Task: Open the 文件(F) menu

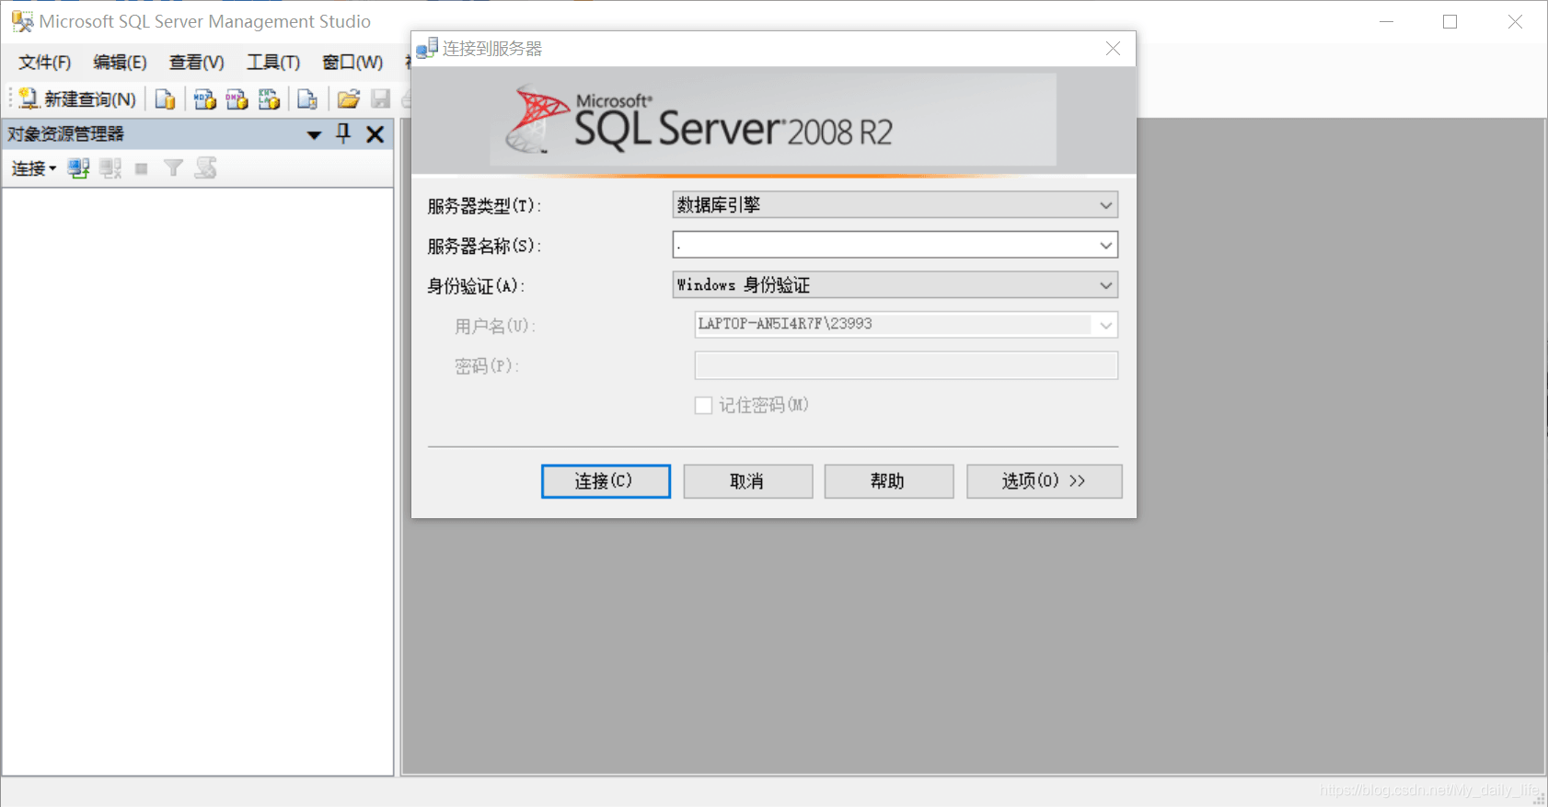Action: pyautogui.click(x=44, y=62)
